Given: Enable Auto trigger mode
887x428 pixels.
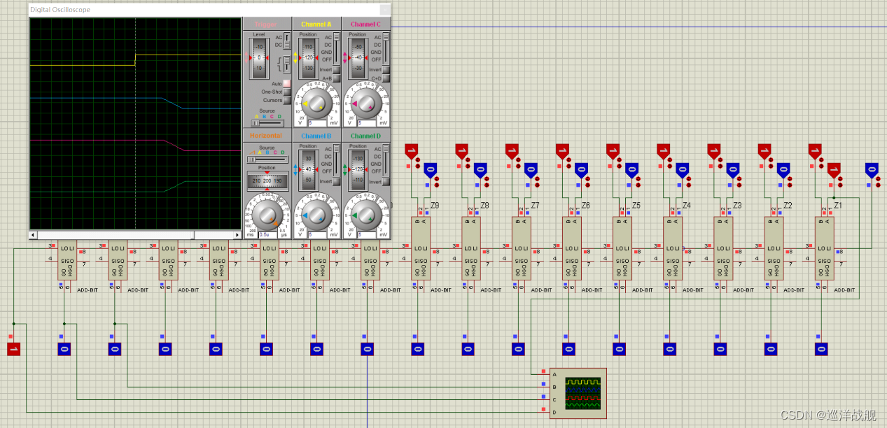Looking at the screenshot, I should [x=286, y=83].
